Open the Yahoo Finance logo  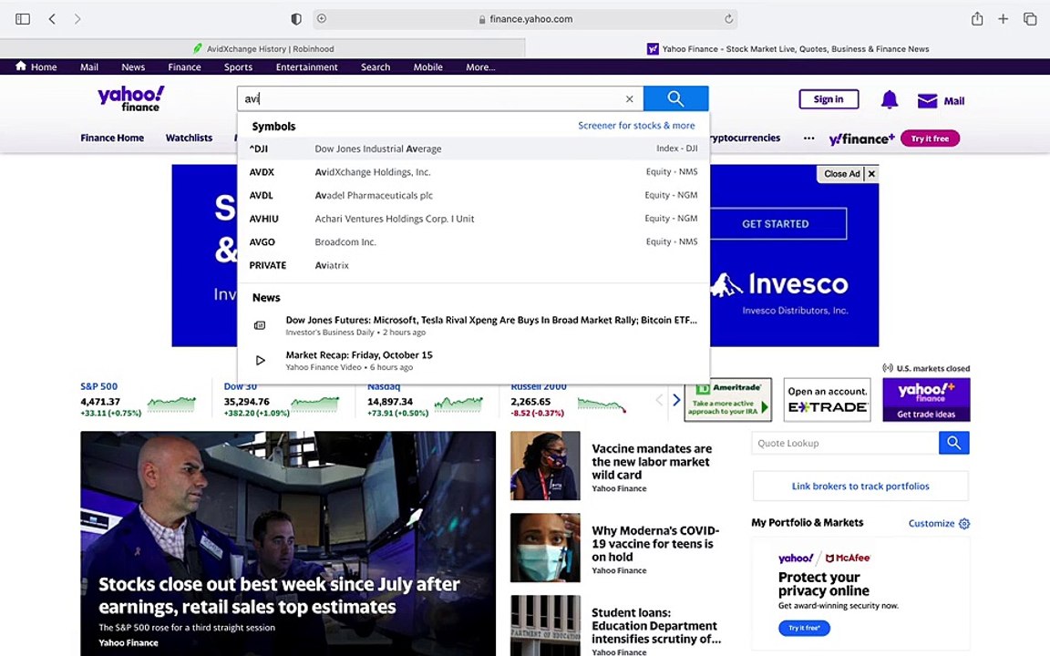(130, 98)
